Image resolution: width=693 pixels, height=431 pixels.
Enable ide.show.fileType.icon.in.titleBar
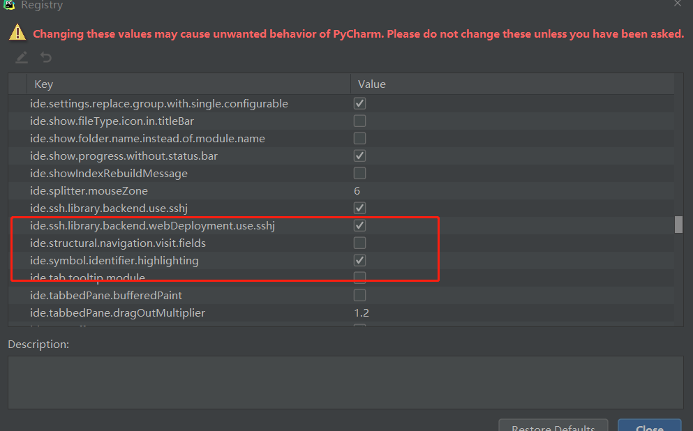click(x=359, y=120)
